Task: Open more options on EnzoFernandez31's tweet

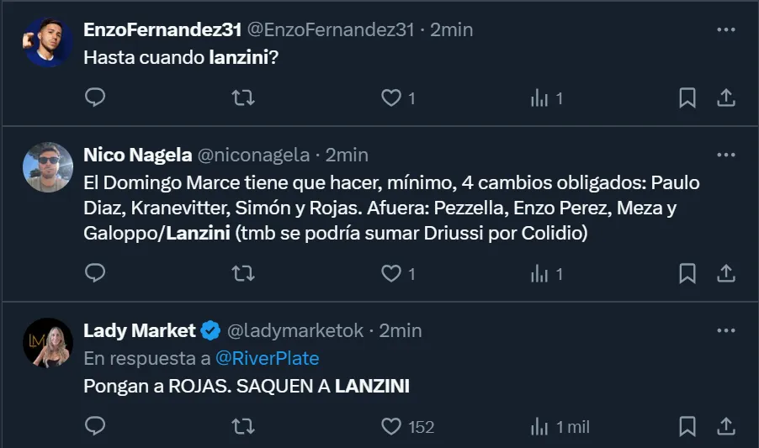Action: [x=725, y=29]
